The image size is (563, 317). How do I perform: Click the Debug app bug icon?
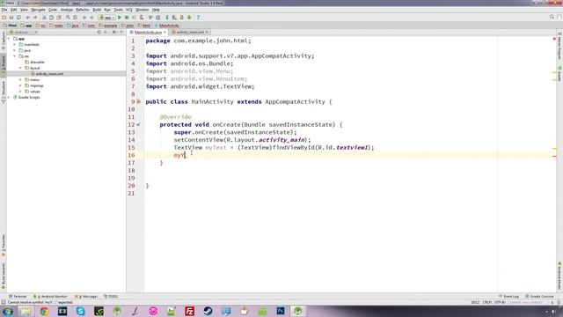[x=127, y=18]
